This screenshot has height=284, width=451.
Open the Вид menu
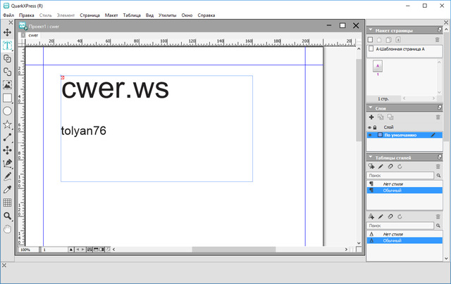[x=149, y=15]
